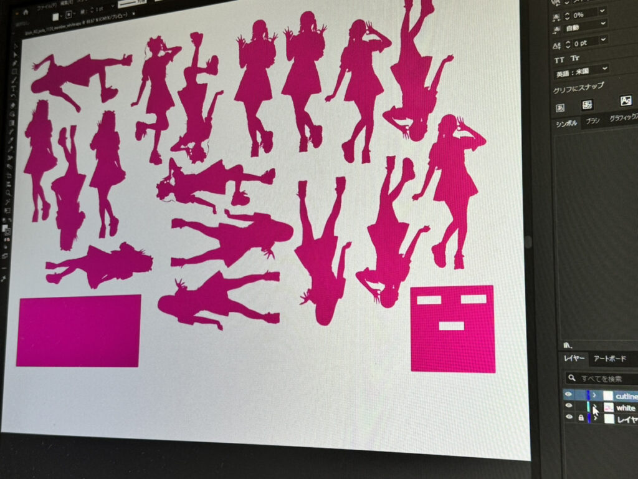
Task: Select the white layer name
Action: [x=626, y=408]
